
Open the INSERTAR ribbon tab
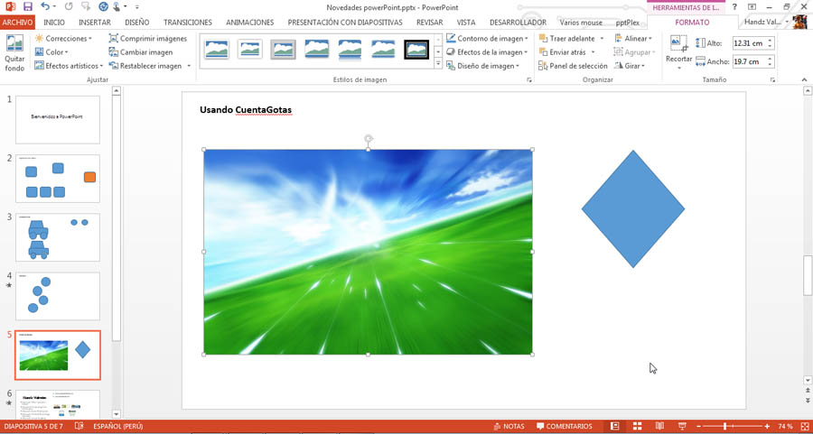click(x=95, y=23)
